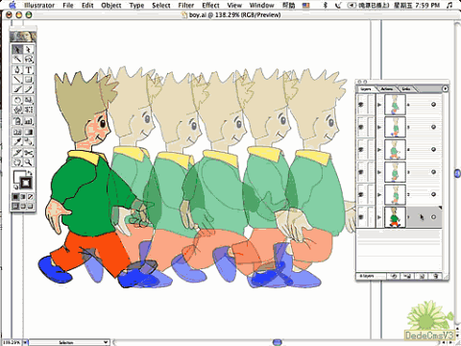Select the Paintbrush tool
The width and height of the screenshot is (461, 346).
pyautogui.click(x=17, y=89)
